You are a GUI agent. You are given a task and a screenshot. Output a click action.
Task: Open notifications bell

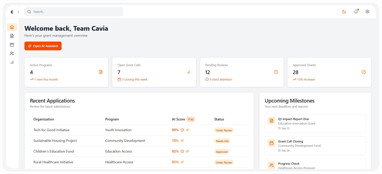tap(356, 12)
